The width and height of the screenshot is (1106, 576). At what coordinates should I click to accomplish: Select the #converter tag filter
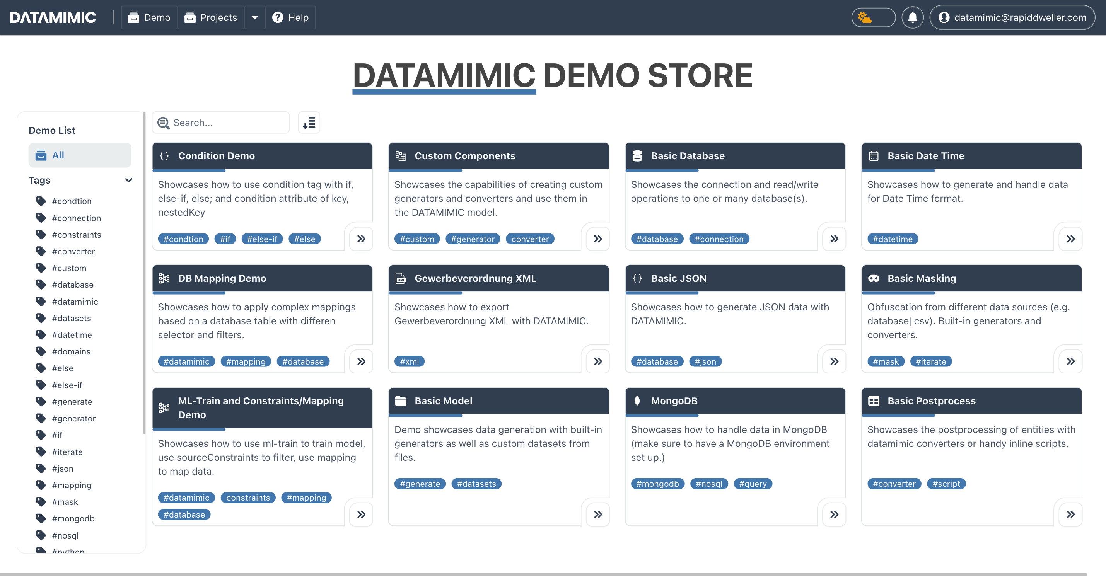point(73,251)
